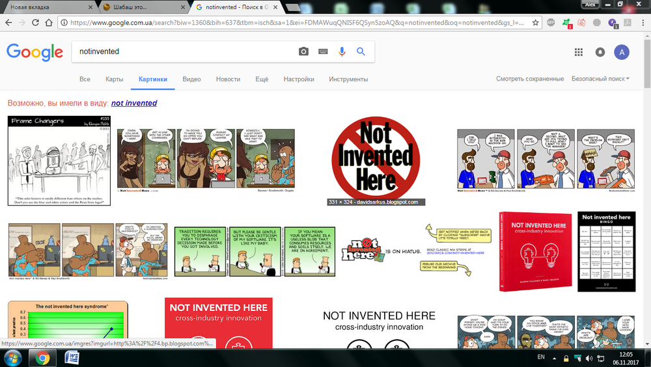Adjust volume via speaker tray icon

[589, 358]
